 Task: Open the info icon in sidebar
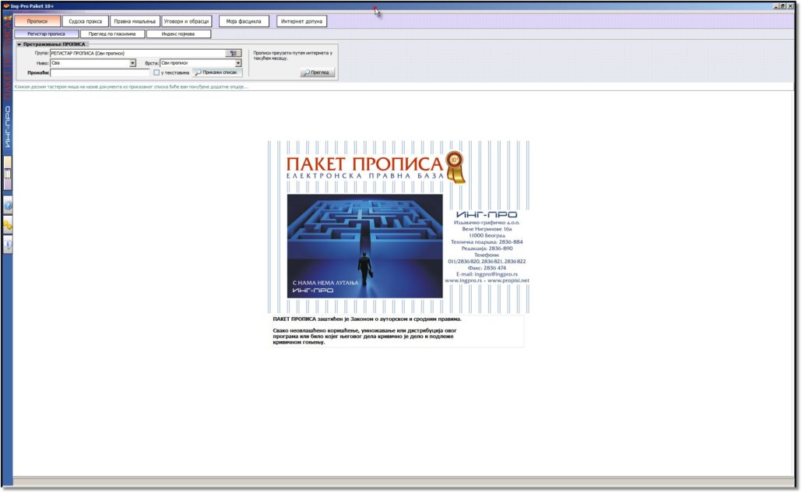pos(9,245)
